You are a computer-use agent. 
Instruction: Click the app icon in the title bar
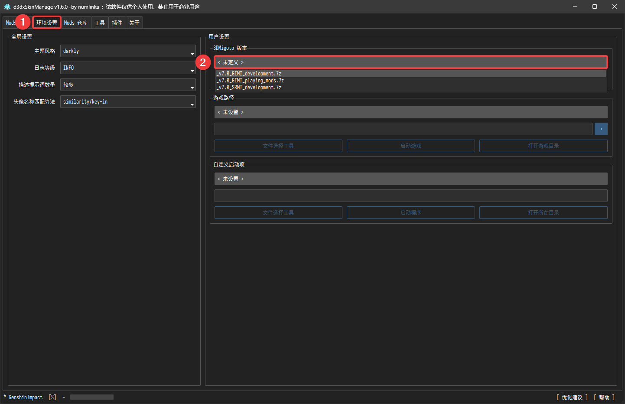(7, 7)
